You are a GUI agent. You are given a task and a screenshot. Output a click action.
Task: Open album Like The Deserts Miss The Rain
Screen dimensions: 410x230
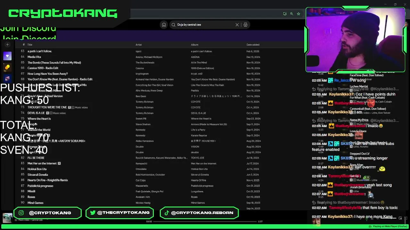pyautogui.click(x=208, y=85)
